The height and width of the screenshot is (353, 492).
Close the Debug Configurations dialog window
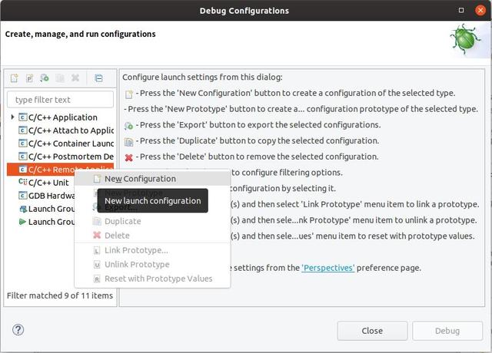pos(480,10)
